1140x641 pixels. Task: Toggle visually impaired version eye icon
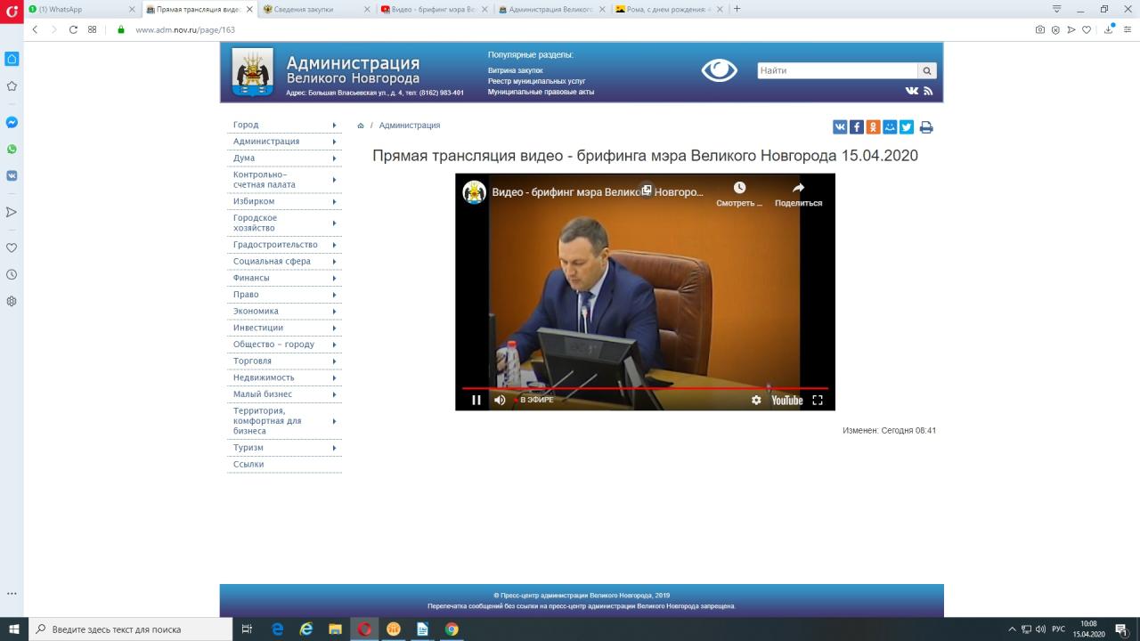pyautogui.click(x=720, y=70)
